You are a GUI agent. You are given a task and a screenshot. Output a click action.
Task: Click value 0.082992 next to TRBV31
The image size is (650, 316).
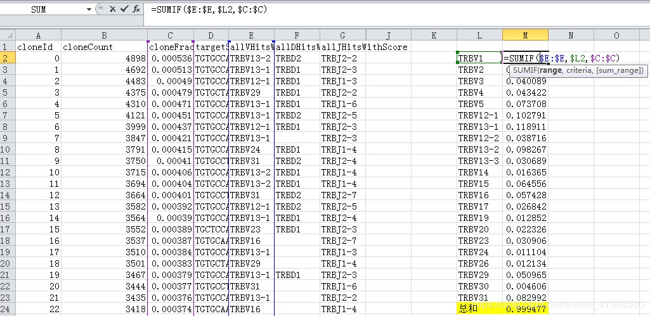tap(525, 298)
